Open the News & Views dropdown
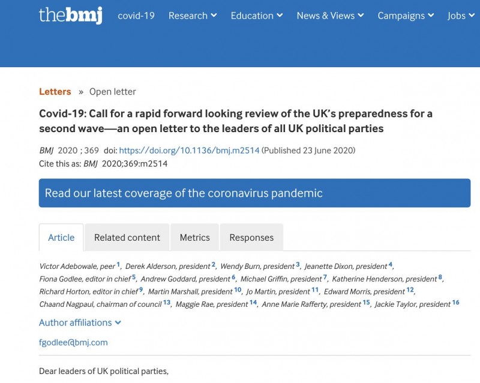Screen dimensions: 480x383 [330, 16]
